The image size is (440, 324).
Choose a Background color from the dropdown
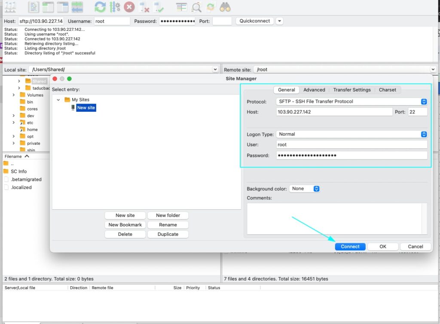305,189
